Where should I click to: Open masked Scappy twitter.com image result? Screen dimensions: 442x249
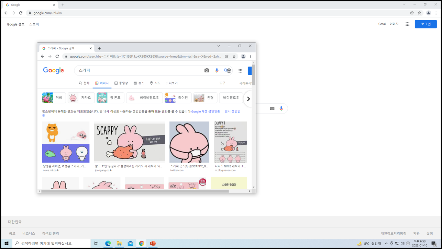189,142
